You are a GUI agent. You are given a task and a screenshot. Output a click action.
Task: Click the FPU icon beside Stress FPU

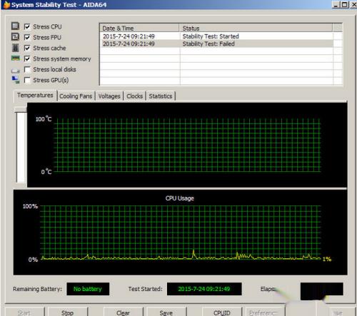15,36
